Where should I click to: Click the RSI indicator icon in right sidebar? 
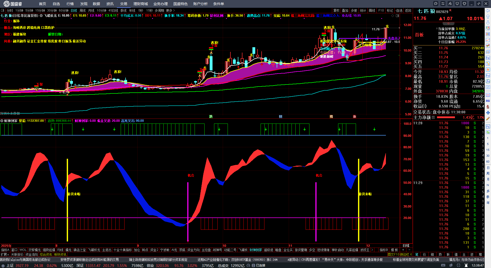point(488,101)
